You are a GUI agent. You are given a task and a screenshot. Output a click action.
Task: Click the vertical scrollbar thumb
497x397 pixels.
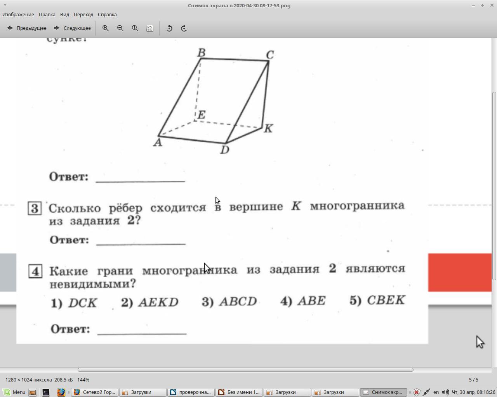pyautogui.click(x=494, y=186)
